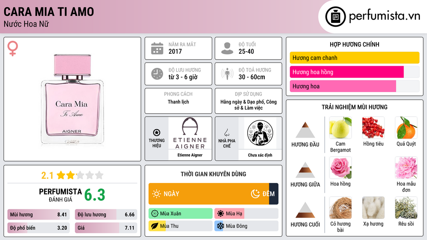Viewport: 427px width, 240px height.
Task: Select the Cỏ hương bài vetiver image
Action: click(340, 207)
